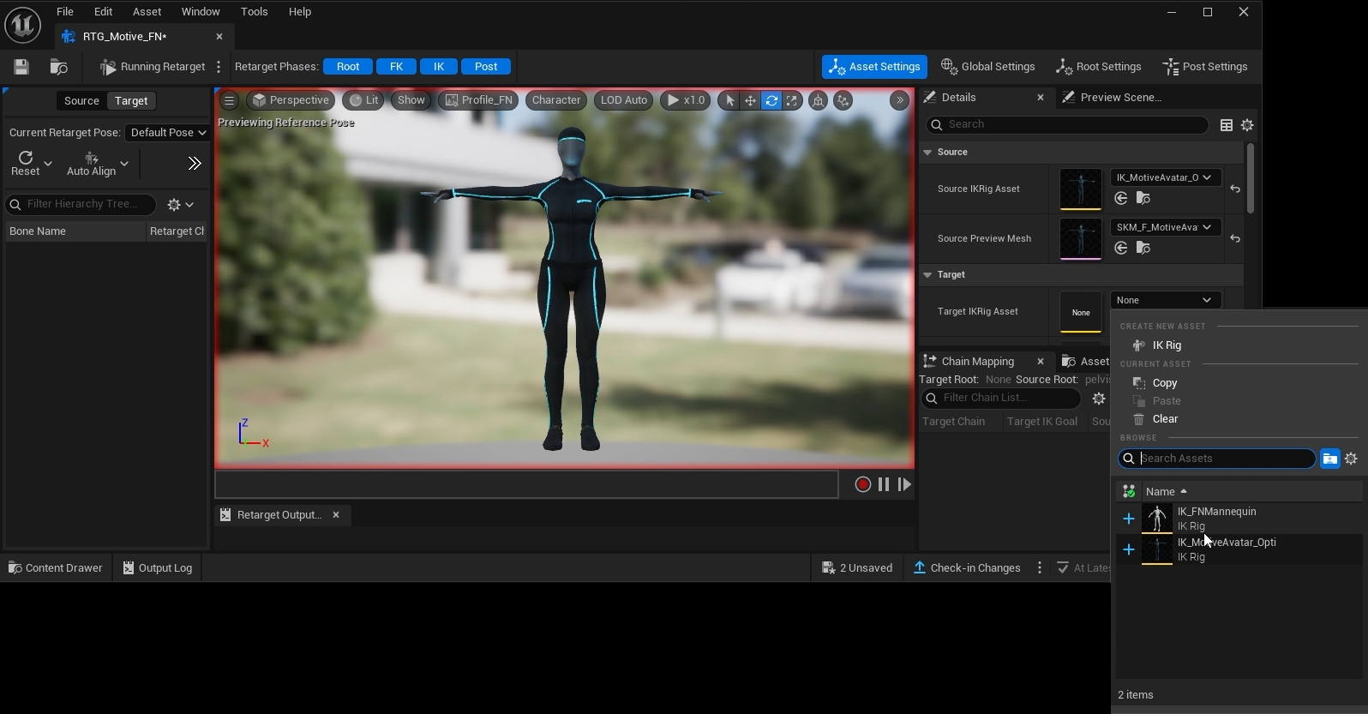Screen dimensions: 1368x714
Task: Collapse the Source section in Details
Action: [x=927, y=152]
